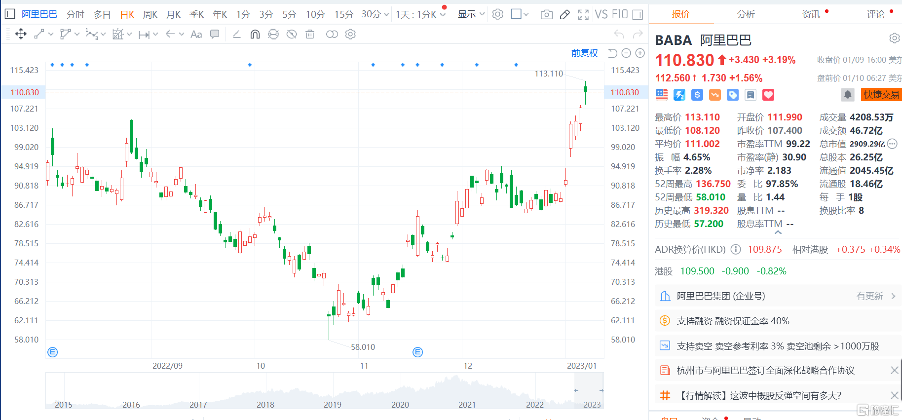Toggle the price alert bell
The image size is (902, 420).
coord(848,95)
